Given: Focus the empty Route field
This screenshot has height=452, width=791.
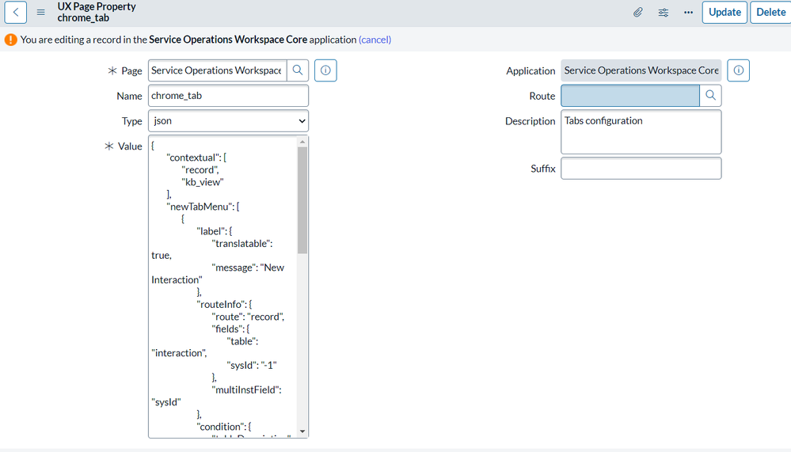Looking at the screenshot, I should (630, 95).
